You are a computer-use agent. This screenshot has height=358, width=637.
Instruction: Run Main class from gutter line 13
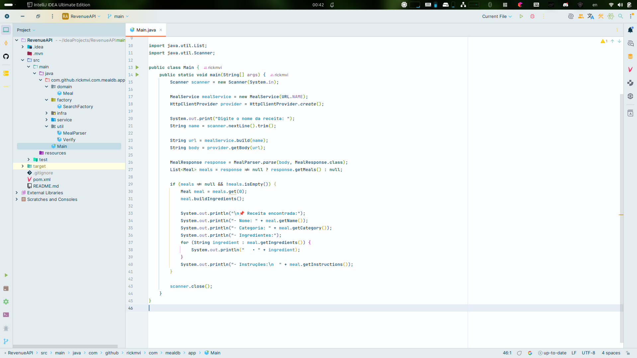pyautogui.click(x=137, y=67)
